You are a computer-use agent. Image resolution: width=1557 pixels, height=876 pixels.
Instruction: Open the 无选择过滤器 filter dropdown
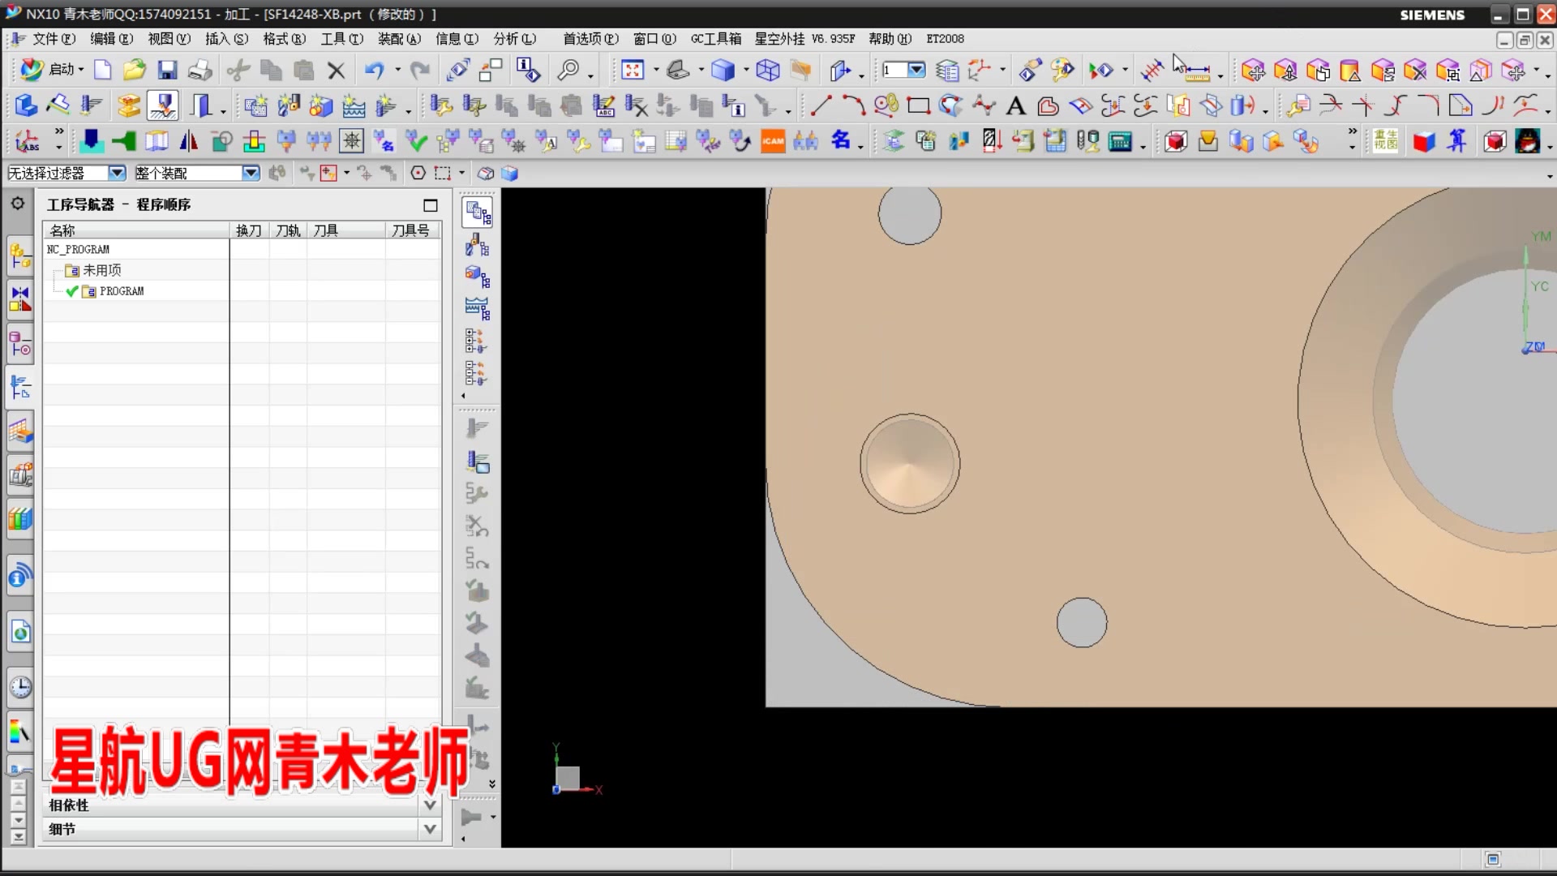click(x=116, y=173)
